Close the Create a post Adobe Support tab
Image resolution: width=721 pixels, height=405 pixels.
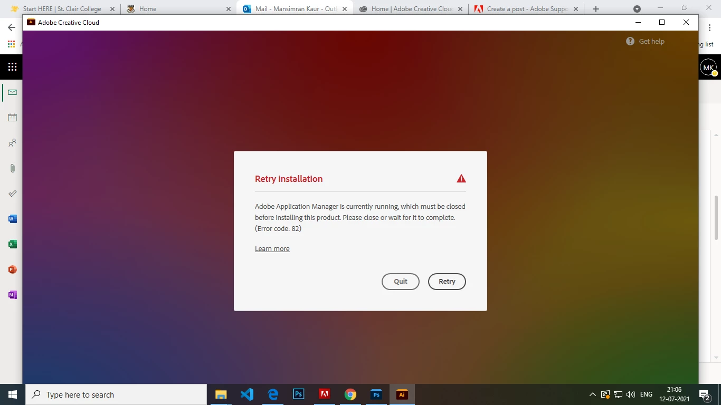(x=575, y=9)
